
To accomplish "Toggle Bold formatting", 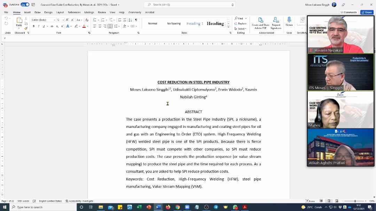I will (x=33, y=26).
